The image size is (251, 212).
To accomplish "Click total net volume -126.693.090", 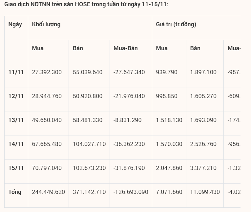I will click(131, 192).
